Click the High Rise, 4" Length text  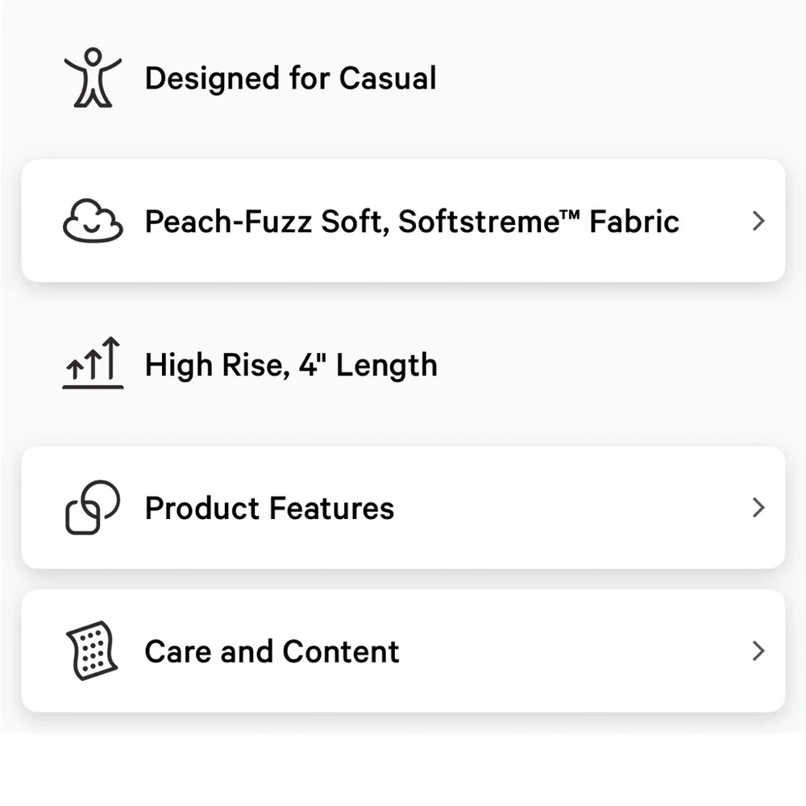tap(290, 365)
